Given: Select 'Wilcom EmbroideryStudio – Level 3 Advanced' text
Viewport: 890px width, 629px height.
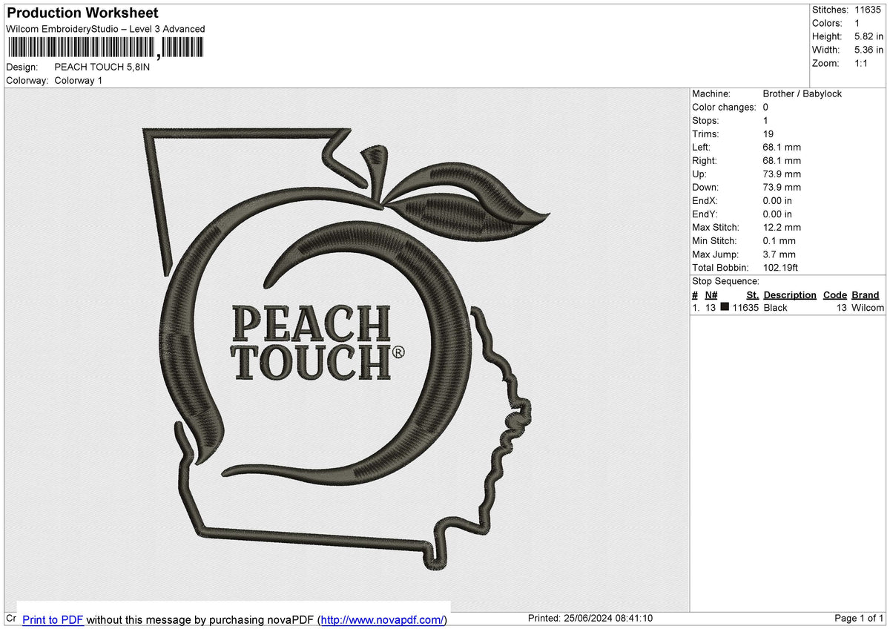Looking at the screenshot, I should point(105,29).
